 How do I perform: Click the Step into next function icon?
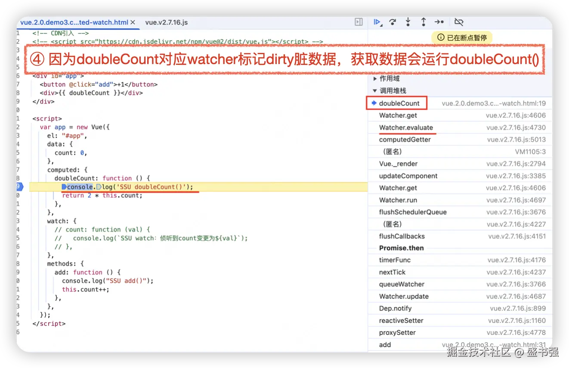[408, 22]
